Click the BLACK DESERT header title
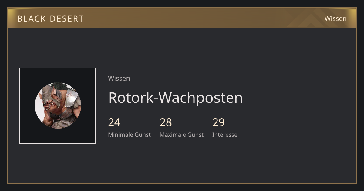This screenshot has height=191, width=364. pos(50,19)
